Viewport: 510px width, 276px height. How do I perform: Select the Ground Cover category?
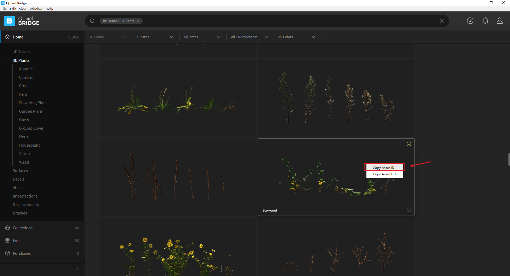tap(31, 128)
